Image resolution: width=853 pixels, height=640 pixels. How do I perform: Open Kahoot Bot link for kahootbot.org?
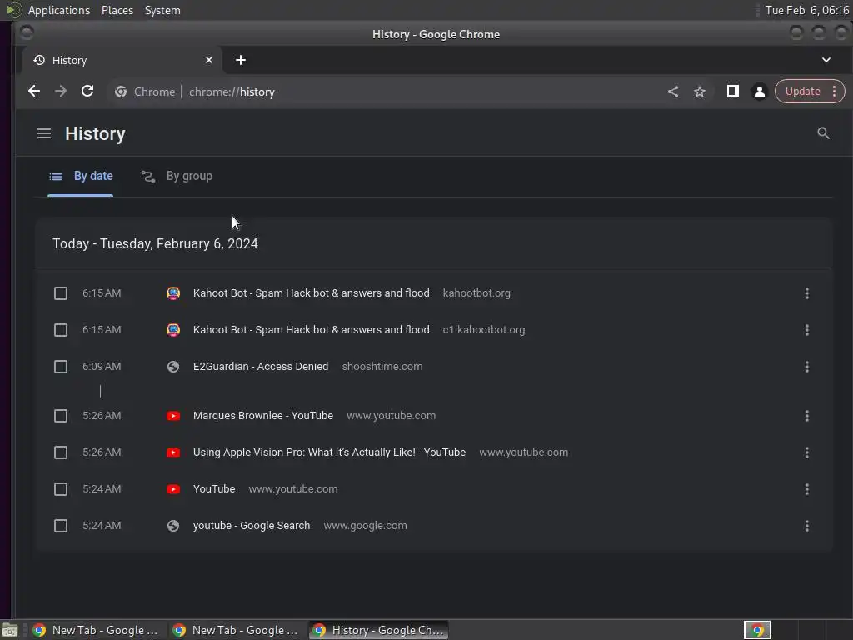pos(312,293)
